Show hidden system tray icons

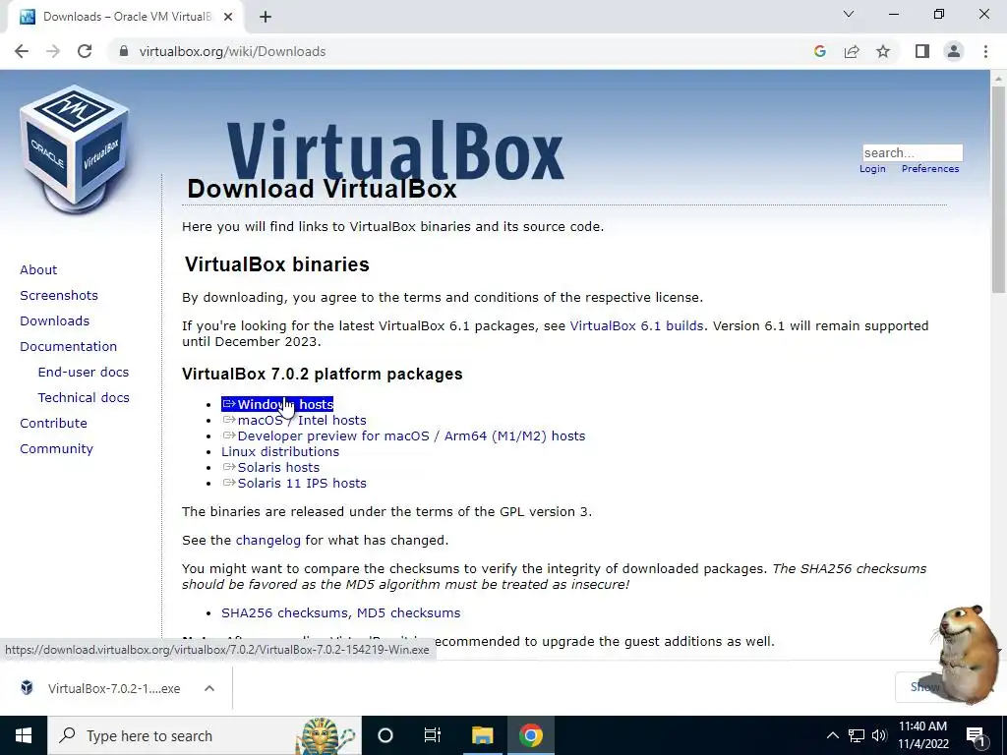[832, 735]
